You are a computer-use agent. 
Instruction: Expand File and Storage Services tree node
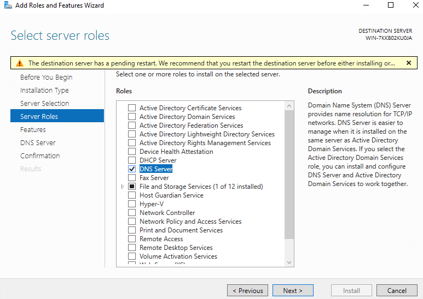coord(123,187)
